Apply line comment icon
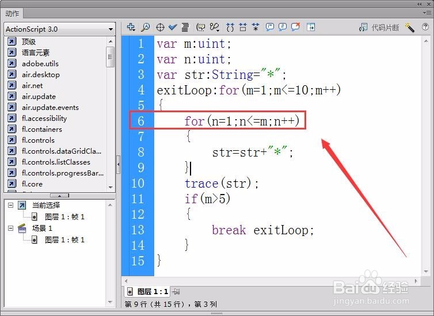Image resolution: width=434 pixels, height=316 pixels. [x=282, y=27]
